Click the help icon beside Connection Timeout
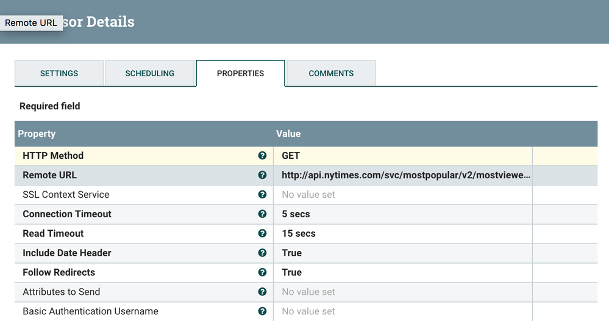 tap(262, 214)
